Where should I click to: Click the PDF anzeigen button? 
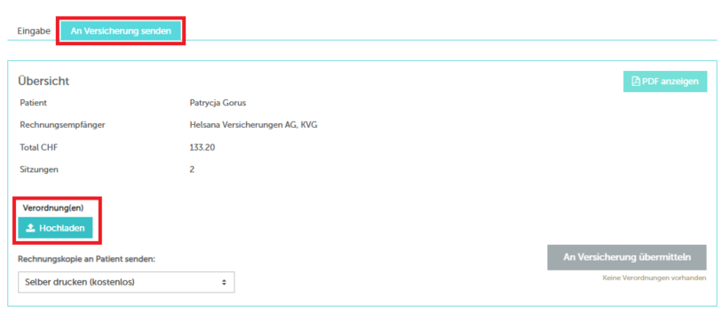[665, 82]
